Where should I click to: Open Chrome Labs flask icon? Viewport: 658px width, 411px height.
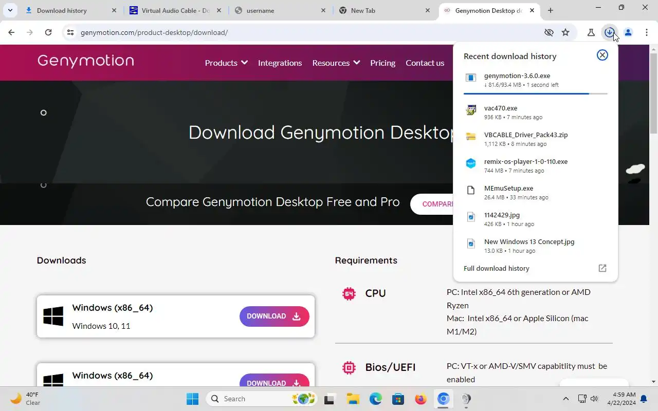coord(591,32)
